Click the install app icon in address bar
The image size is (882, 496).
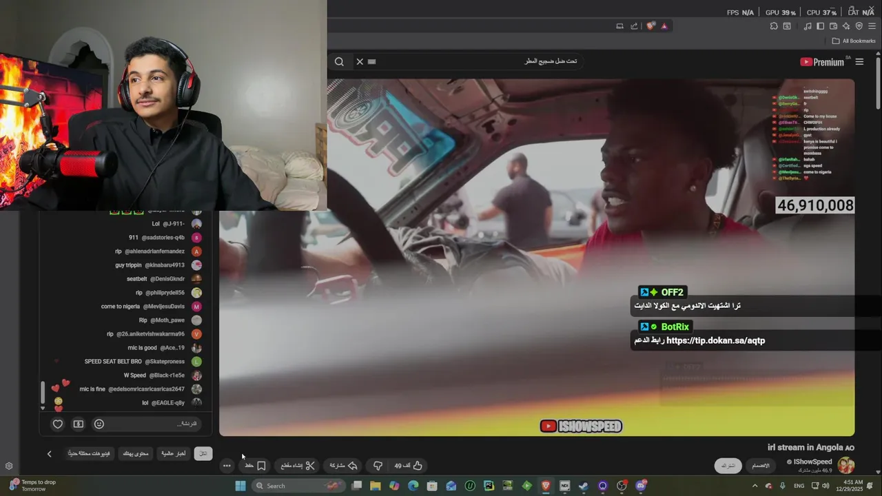(x=619, y=26)
